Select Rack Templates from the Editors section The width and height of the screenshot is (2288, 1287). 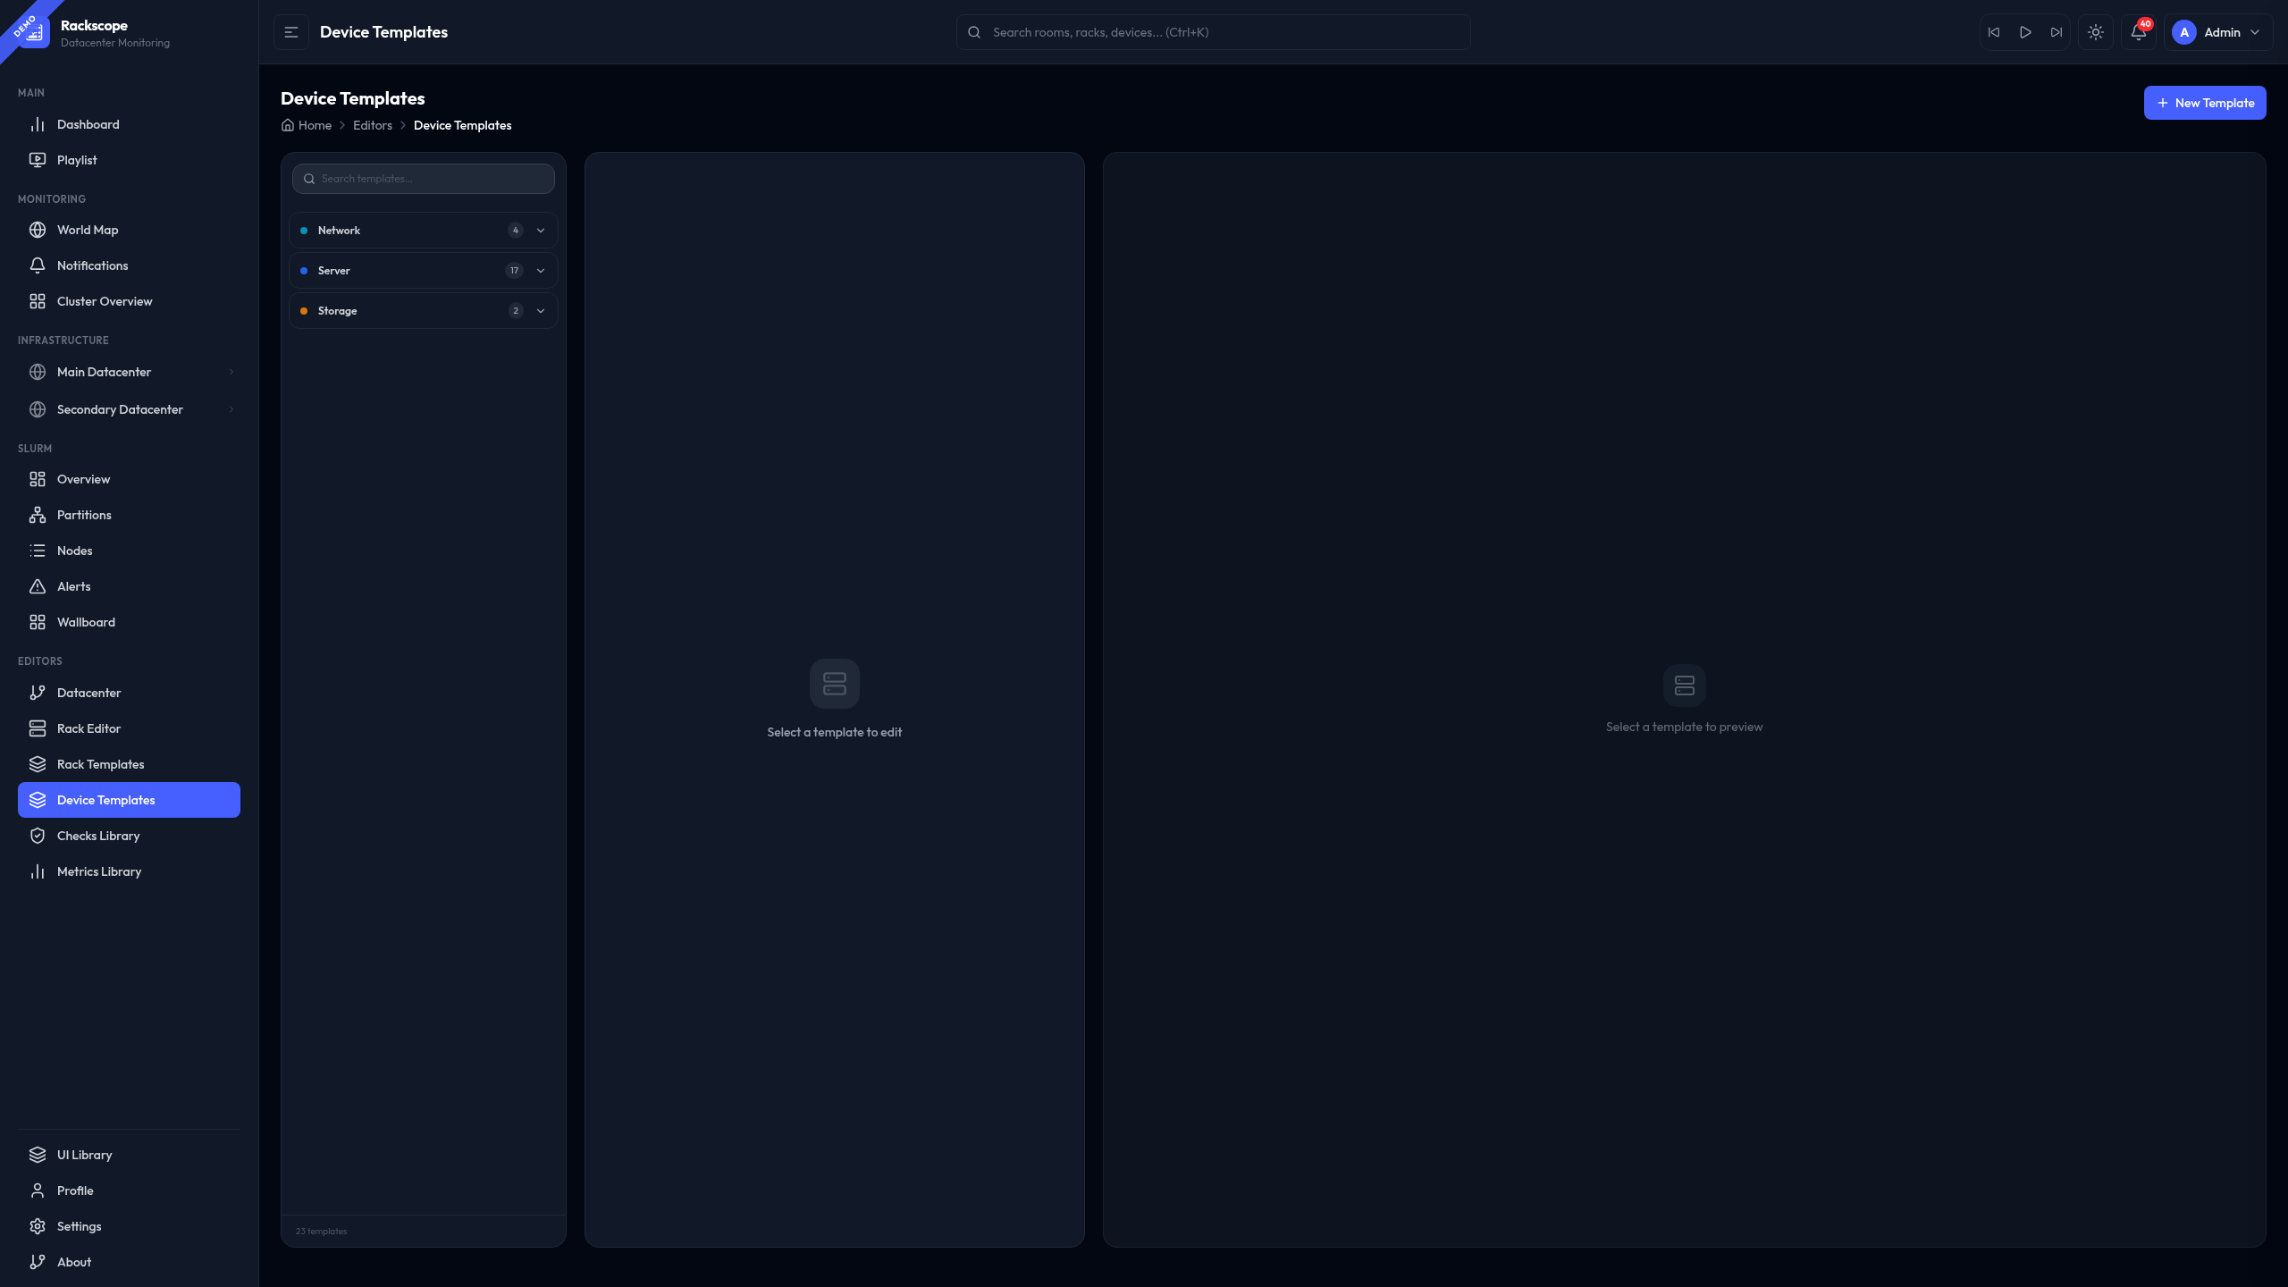100,764
